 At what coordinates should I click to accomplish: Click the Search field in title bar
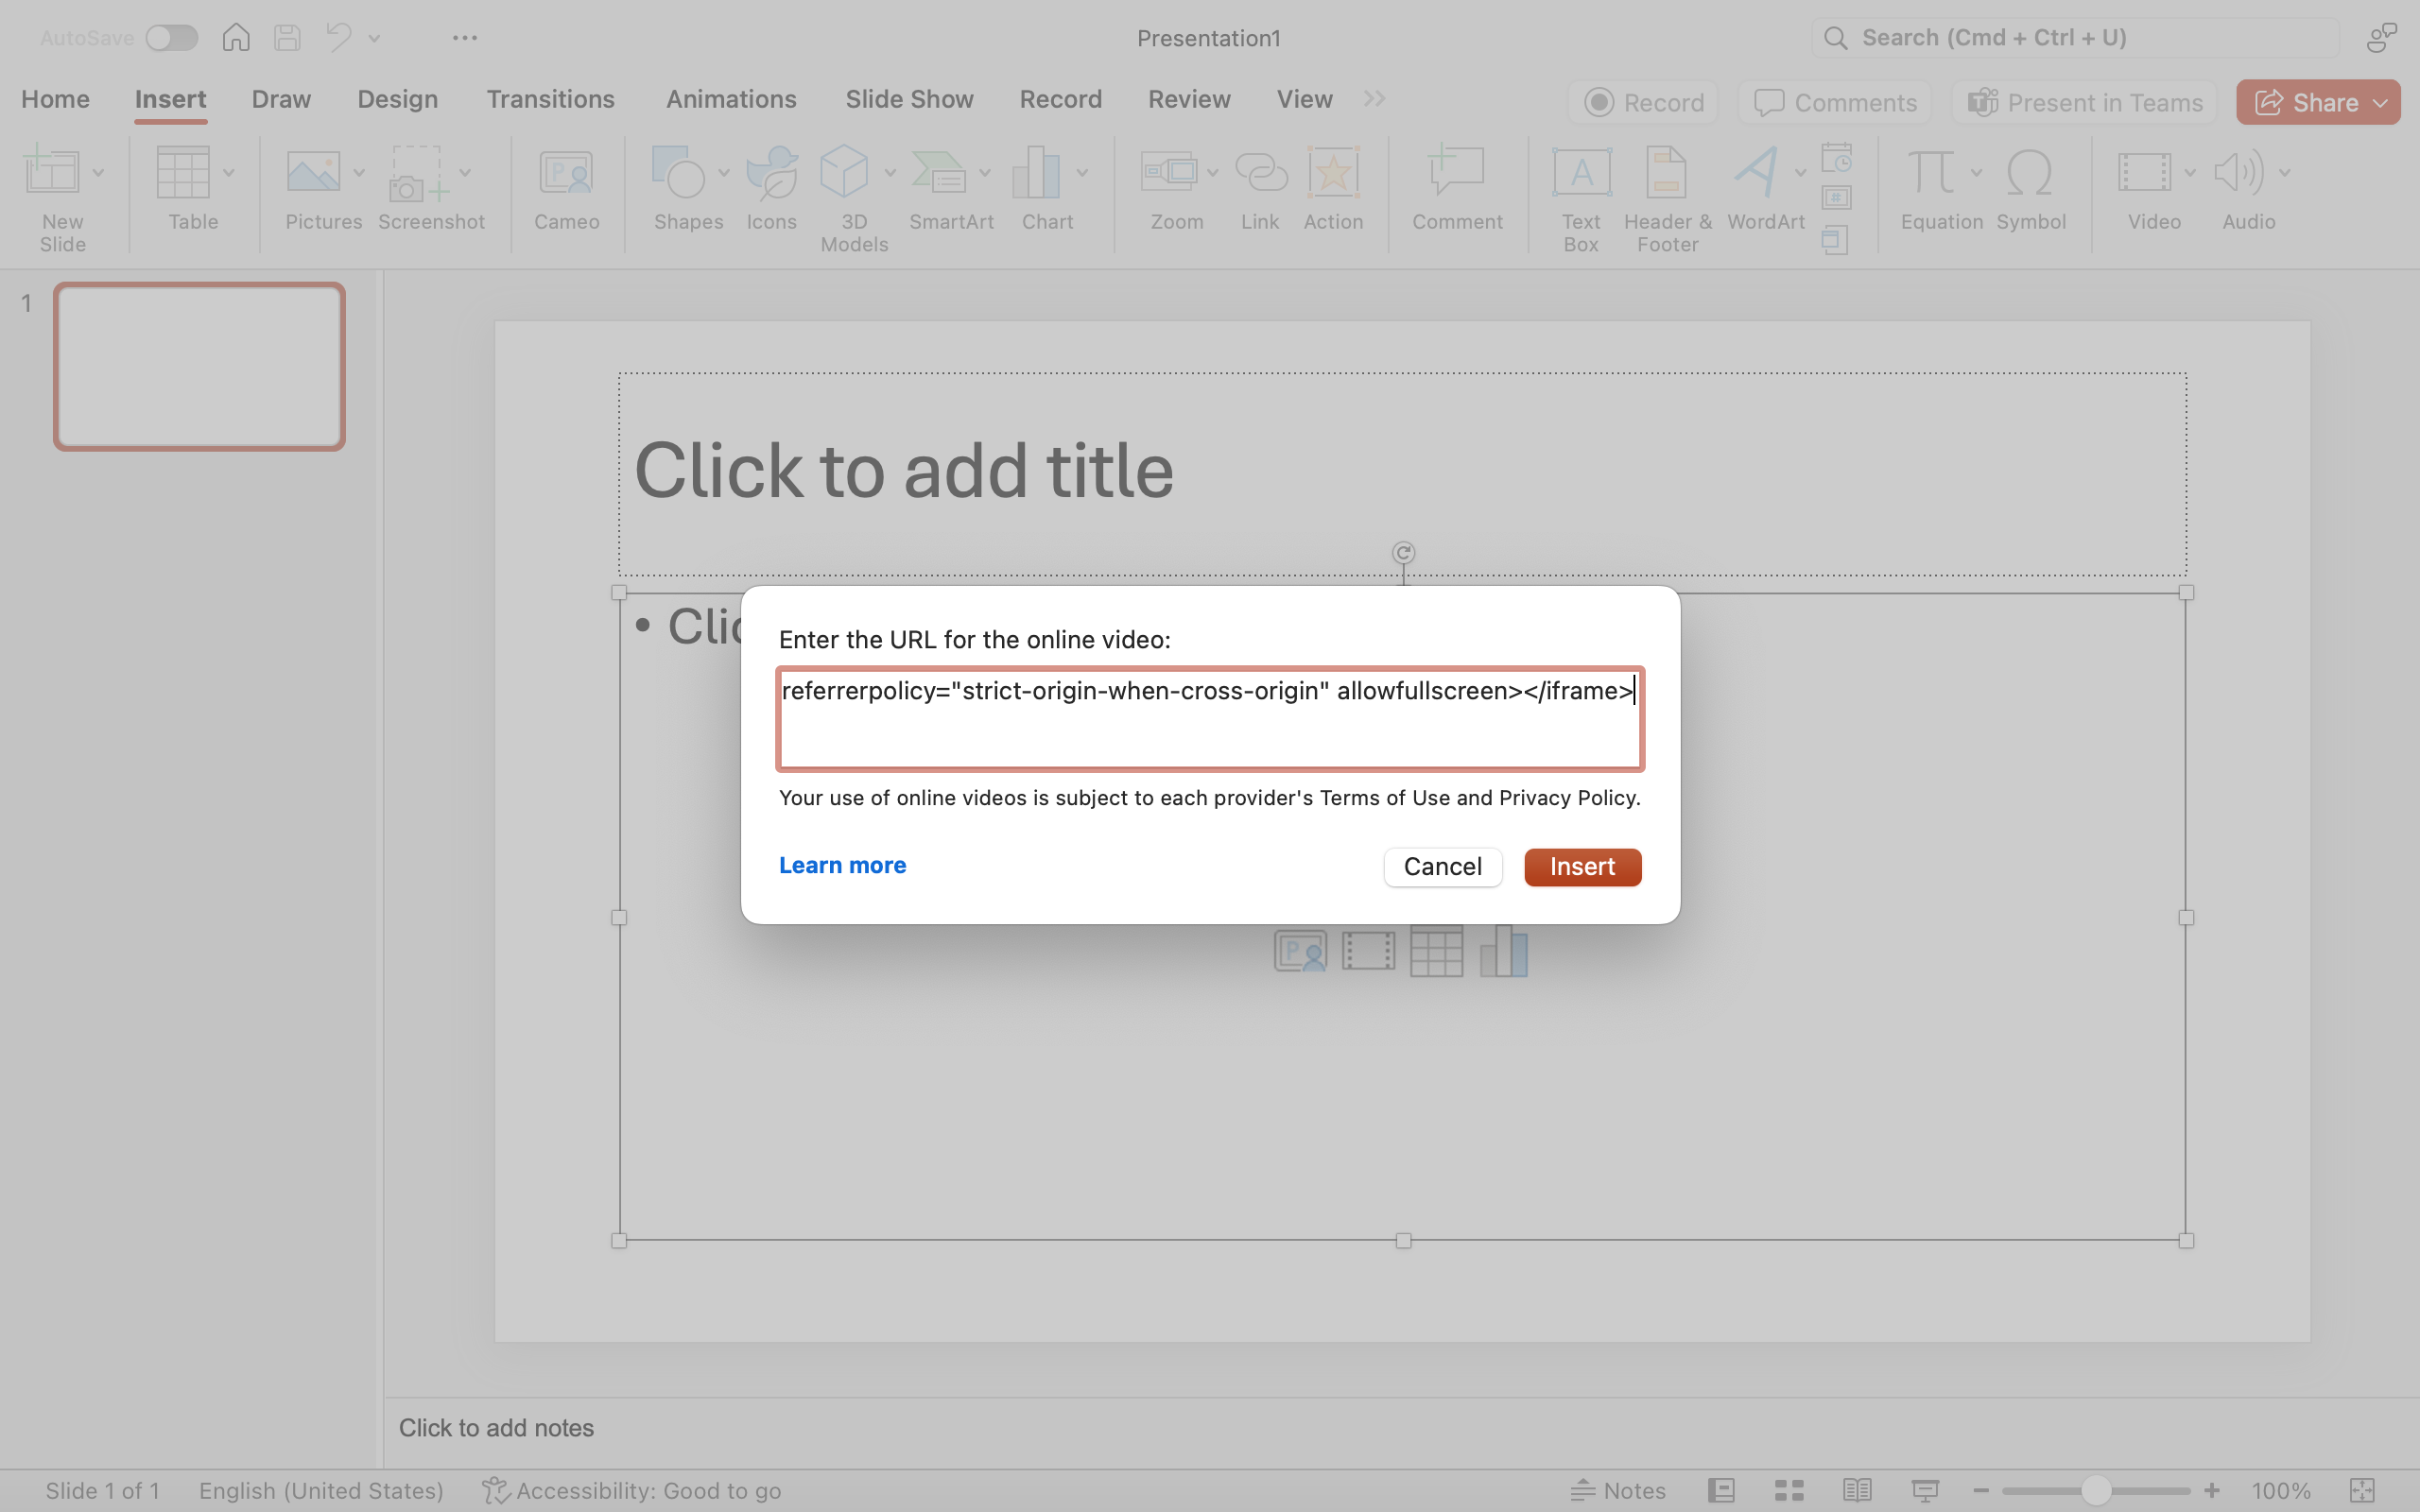tap(2075, 38)
